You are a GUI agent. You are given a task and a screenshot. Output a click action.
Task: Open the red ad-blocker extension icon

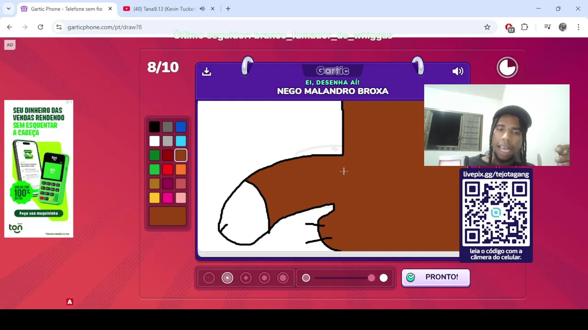pyautogui.click(x=509, y=27)
